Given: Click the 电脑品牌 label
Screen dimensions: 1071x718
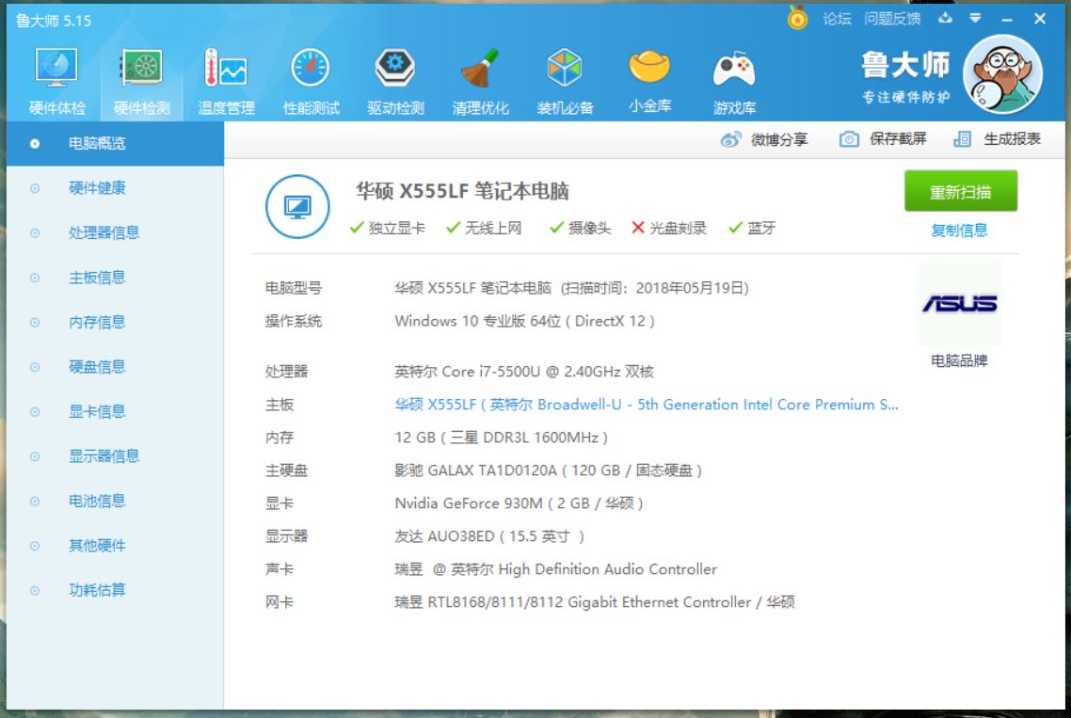Looking at the screenshot, I should [959, 360].
